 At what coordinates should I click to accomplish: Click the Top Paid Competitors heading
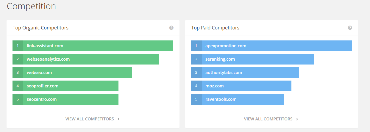click(215, 28)
